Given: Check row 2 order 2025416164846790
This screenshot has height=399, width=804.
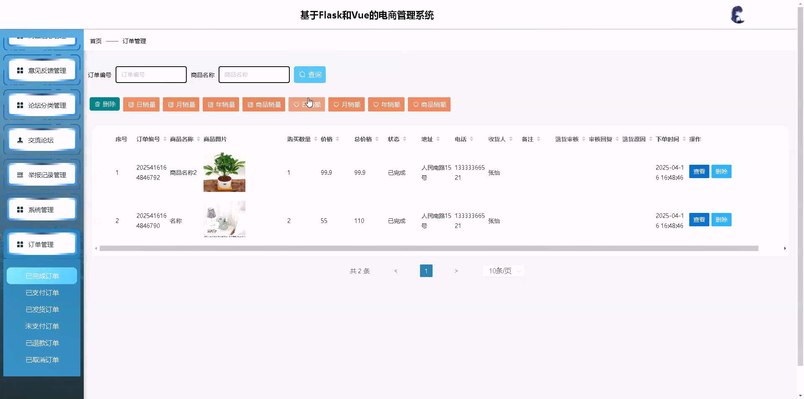Looking at the screenshot, I should pyautogui.click(x=98, y=221).
